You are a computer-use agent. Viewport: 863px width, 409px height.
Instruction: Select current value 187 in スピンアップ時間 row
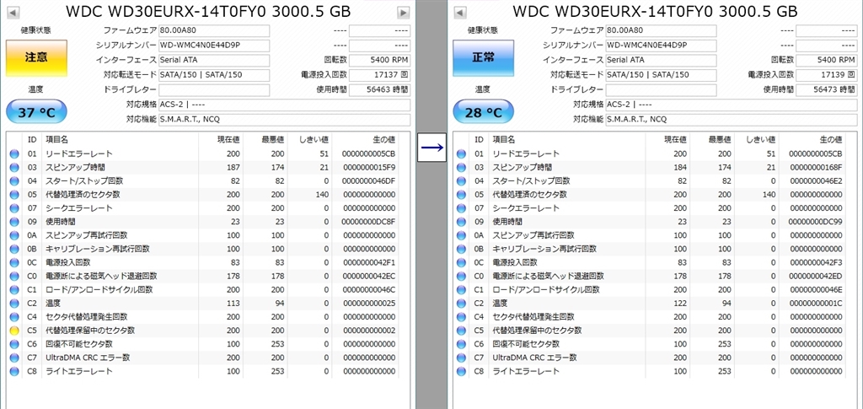[x=233, y=167]
